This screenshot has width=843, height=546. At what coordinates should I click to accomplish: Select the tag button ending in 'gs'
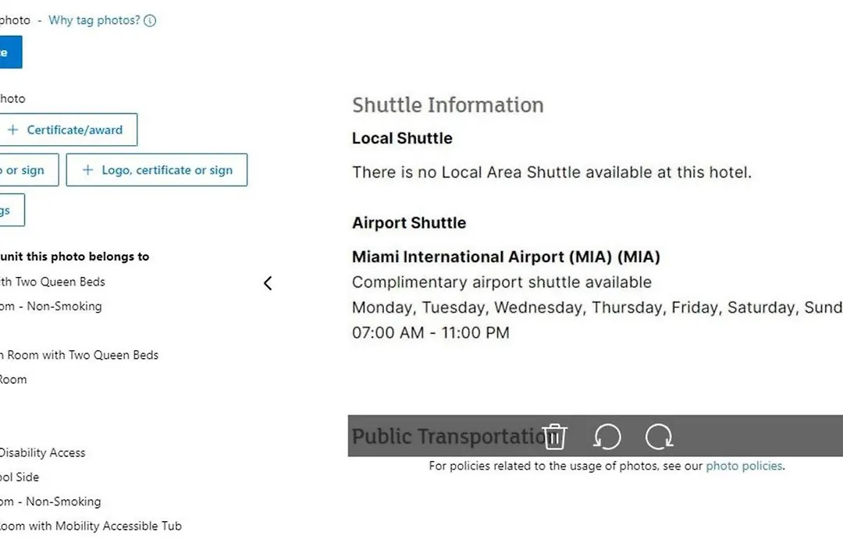pos(11,210)
